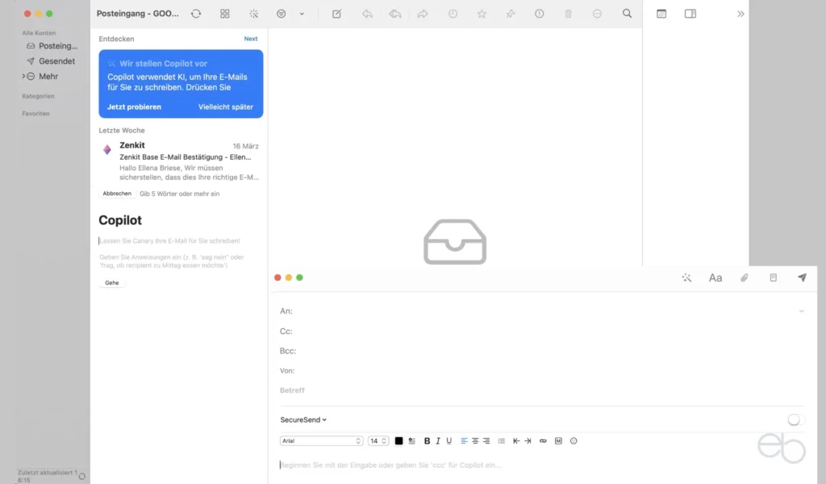Mark the email with the star icon
The width and height of the screenshot is (826, 484).
pyautogui.click(x=482, y=14)
